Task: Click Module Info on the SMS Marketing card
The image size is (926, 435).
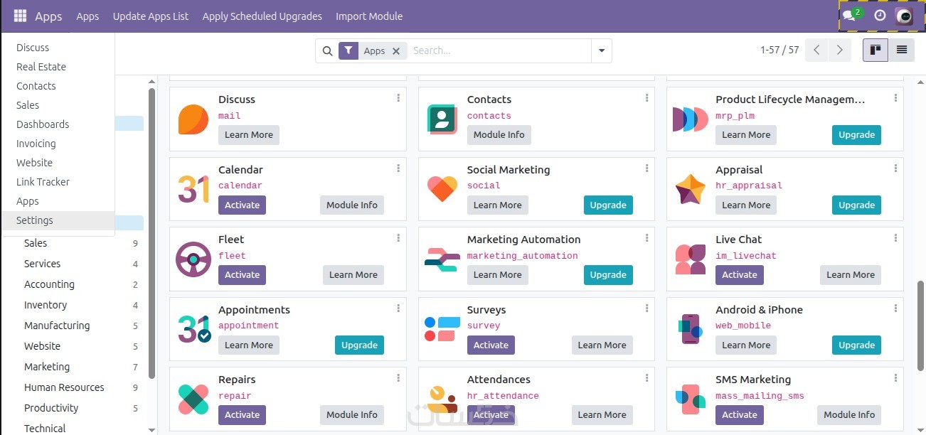Action: tap(849, 415)
